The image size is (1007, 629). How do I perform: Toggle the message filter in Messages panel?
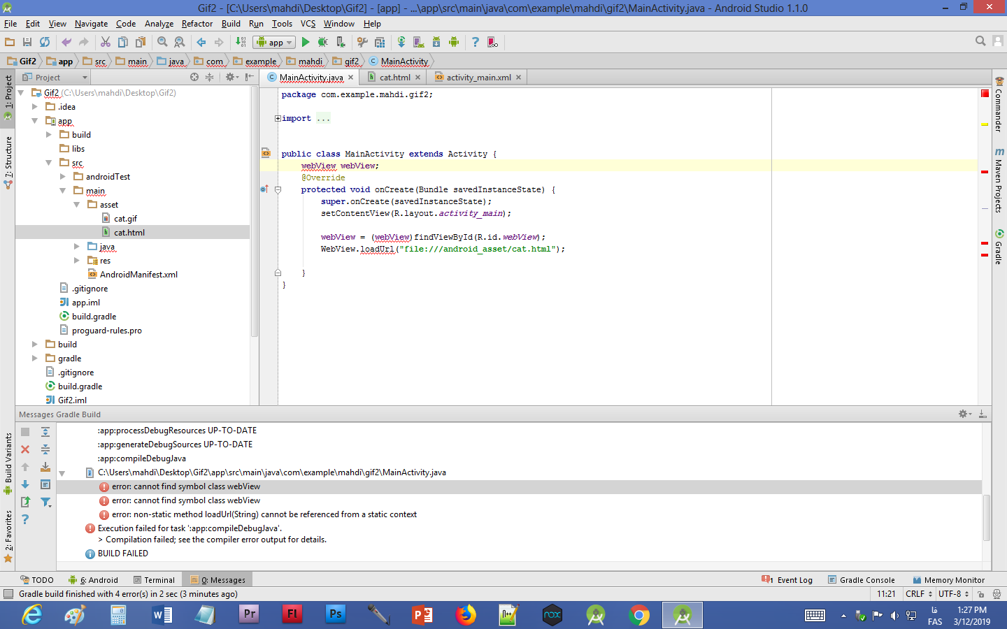45,502
